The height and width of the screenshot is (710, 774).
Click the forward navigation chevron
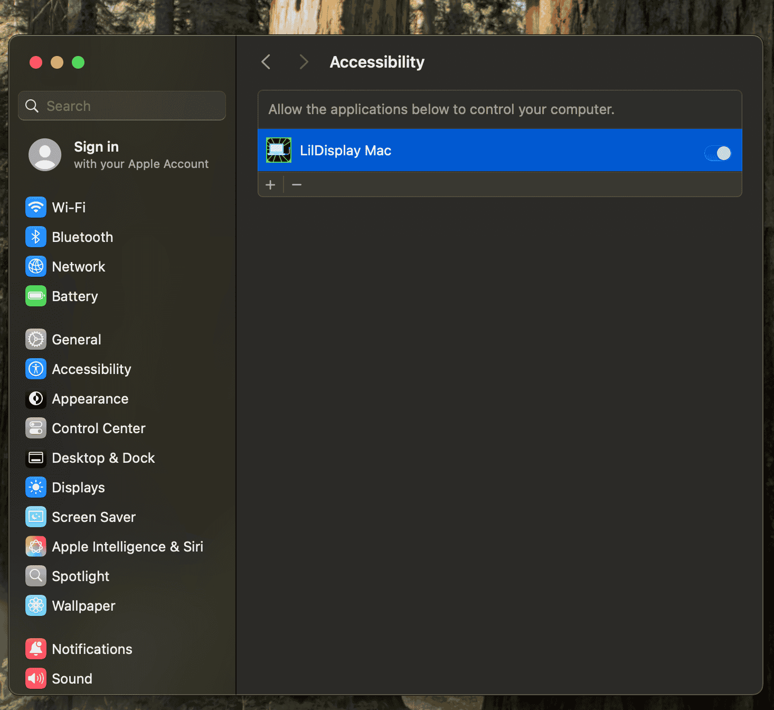pyautogui.click(x=304, y=62)
